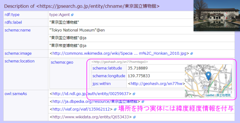Screen dimensions: 240x123
Task: Open the schema:image property link
Action: click(18, 53)
